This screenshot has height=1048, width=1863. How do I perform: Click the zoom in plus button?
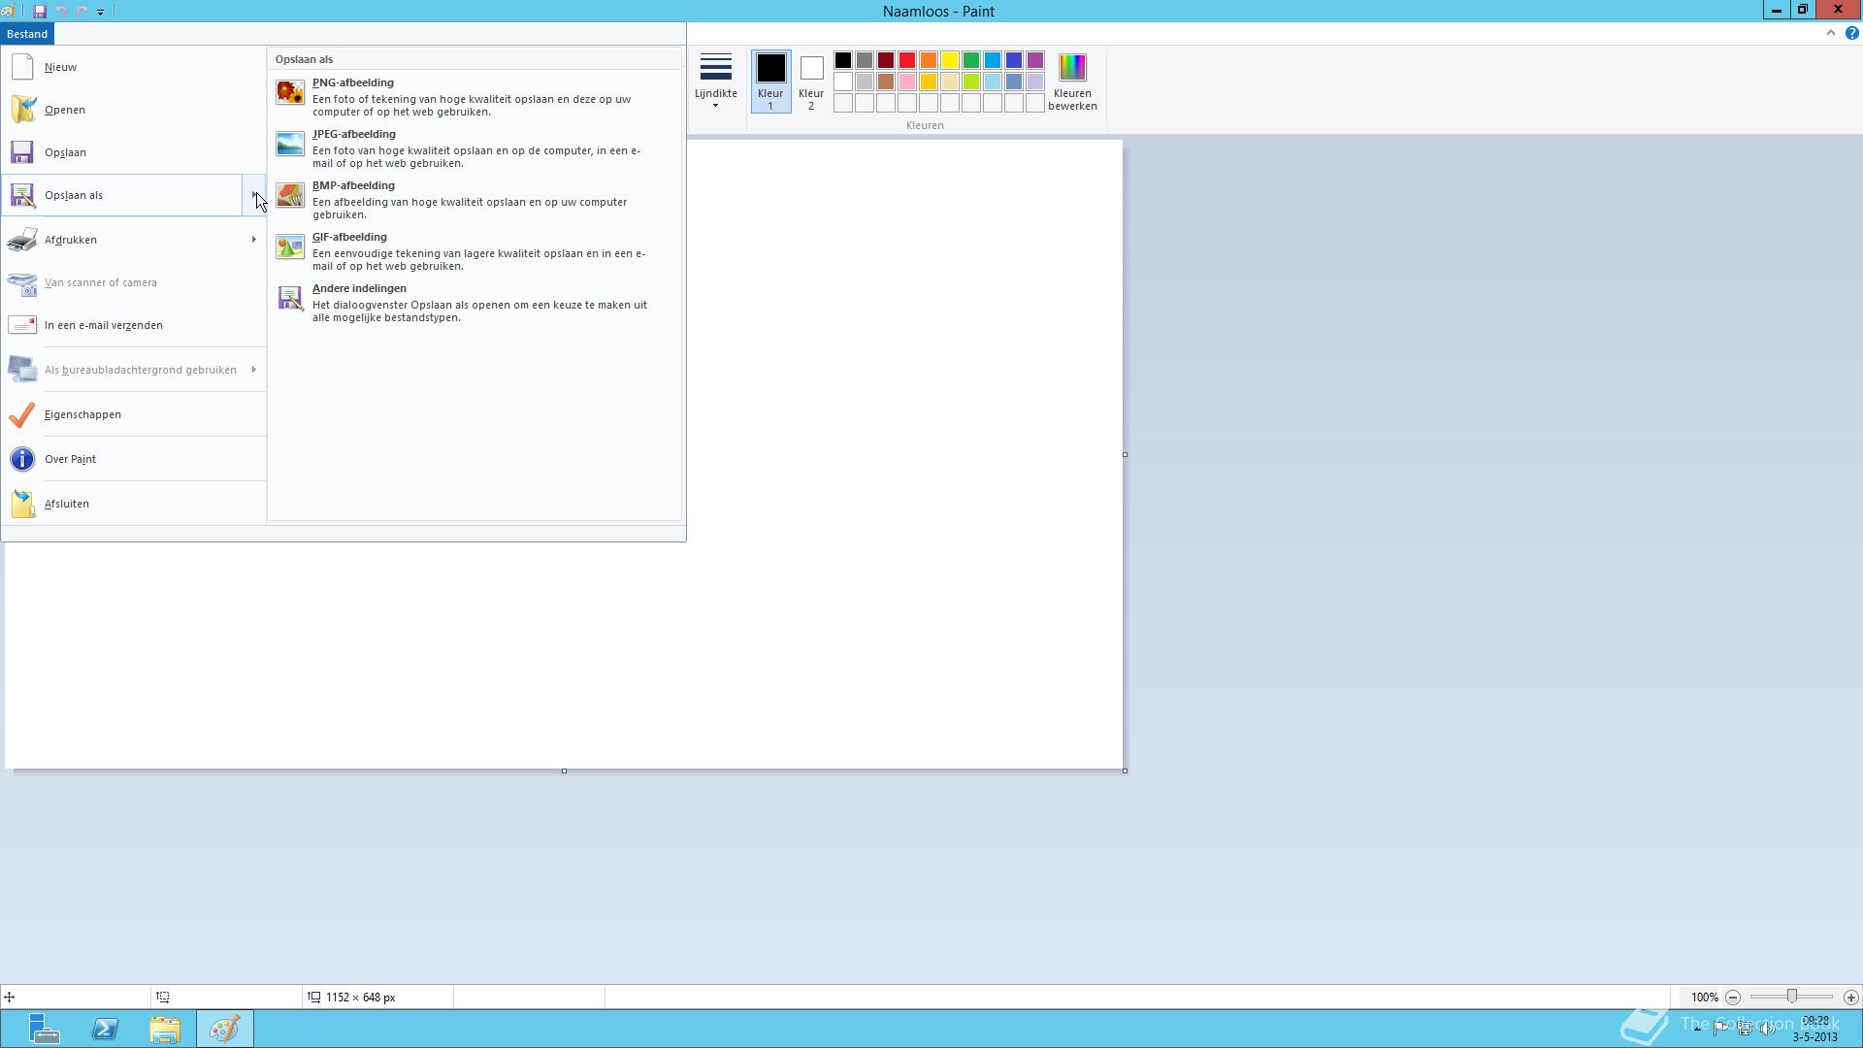pos(1850,997)
